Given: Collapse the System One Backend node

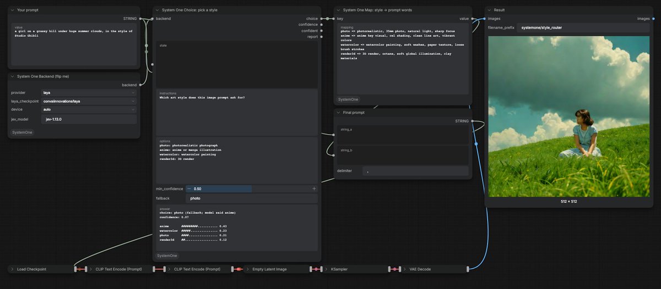Looking at the screenshot, I should pos(13,76).
